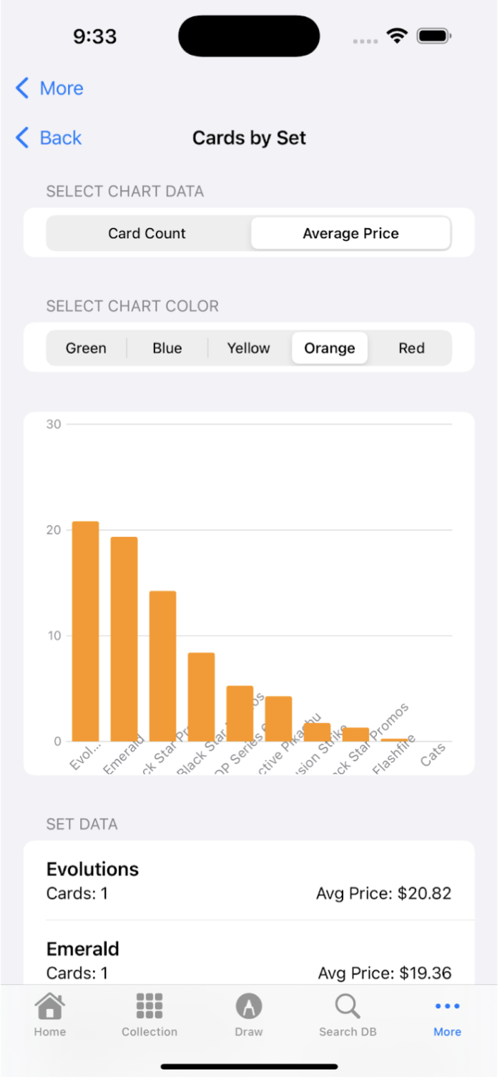
Task: Tap the Draw tab icon
Action: [249, 1007]
